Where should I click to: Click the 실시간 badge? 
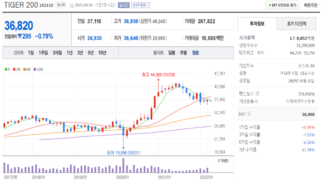click(x=124, y=5)
